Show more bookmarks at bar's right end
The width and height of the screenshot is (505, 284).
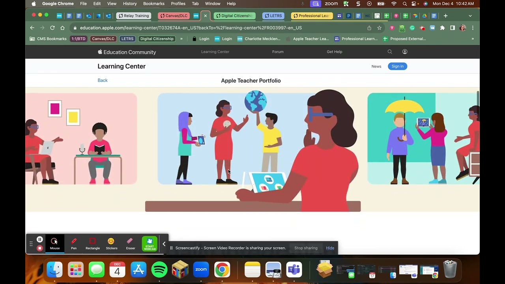pyautogui.click(x=473, y=39)
